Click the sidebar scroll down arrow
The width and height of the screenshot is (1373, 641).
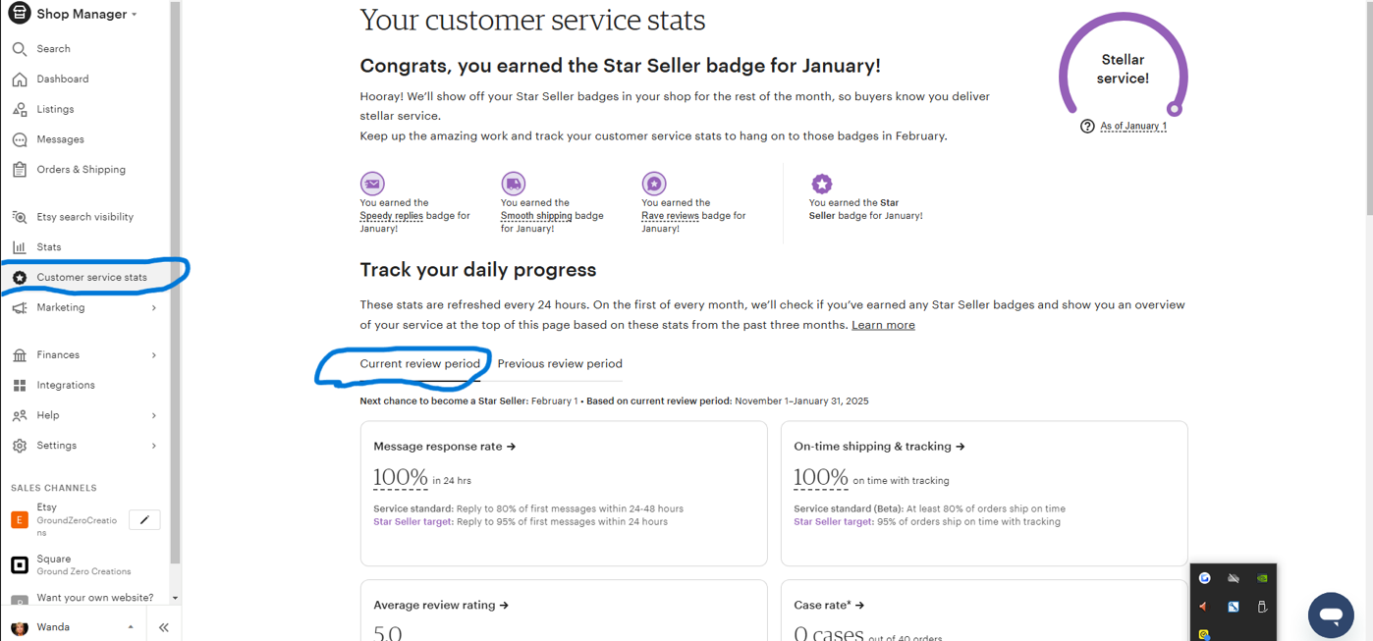175,598
